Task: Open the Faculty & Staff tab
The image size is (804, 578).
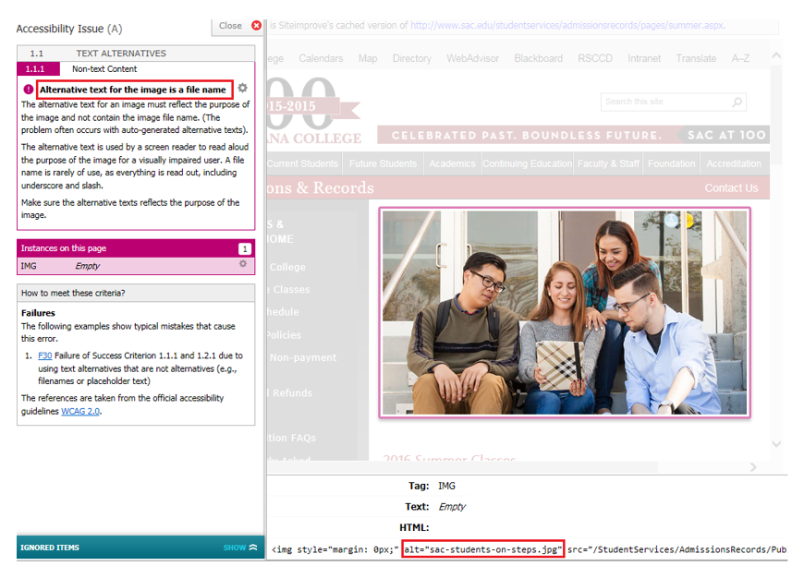Action: click(608, 163)
